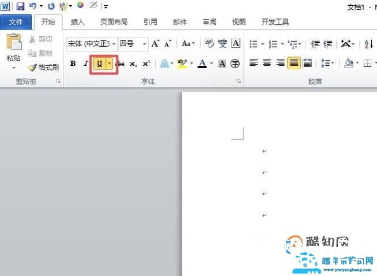Image resolution: width=377 pixels, height=276 pixels.
Task: Click the Grow Font icon
Action: (155, 43)
